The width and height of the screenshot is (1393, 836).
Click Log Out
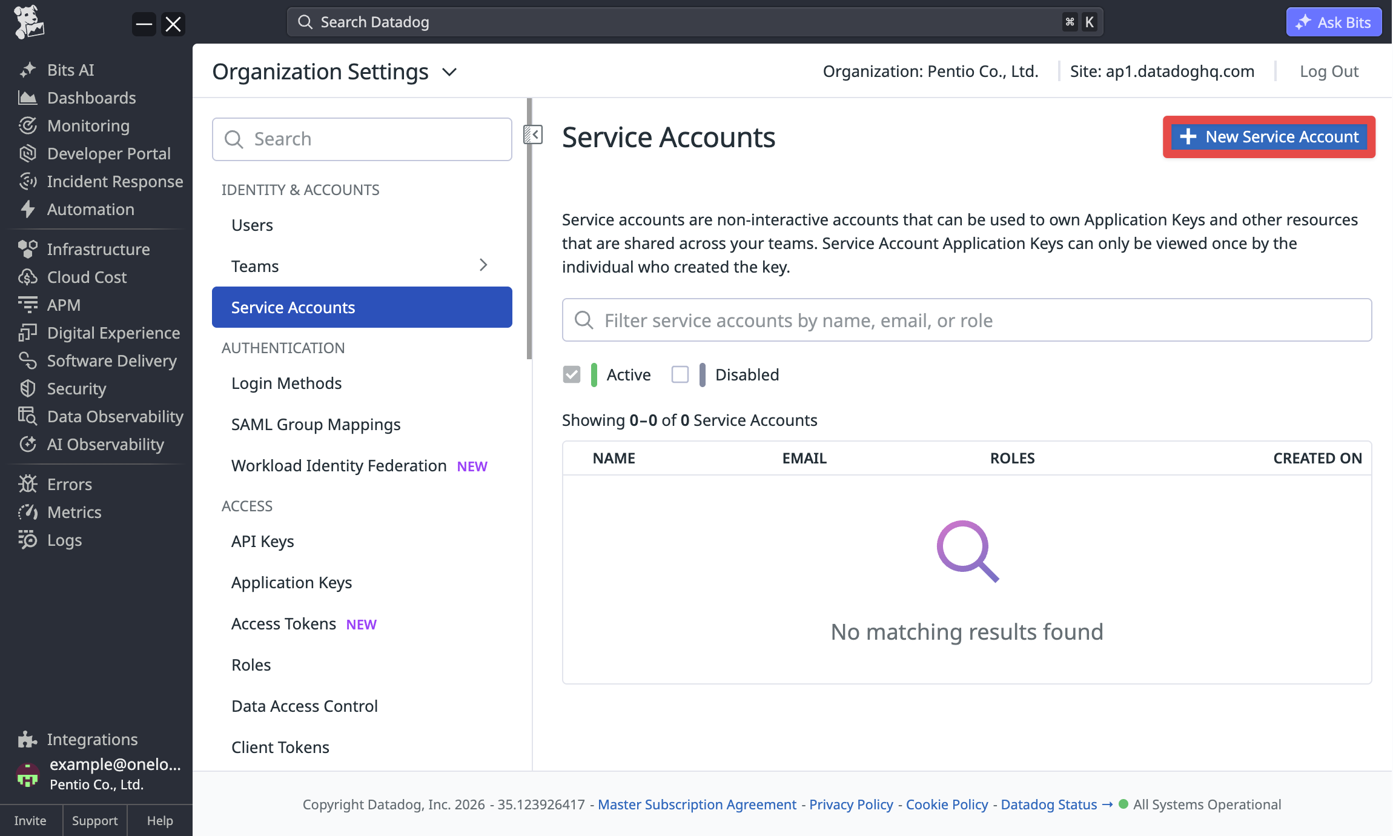1329,71
